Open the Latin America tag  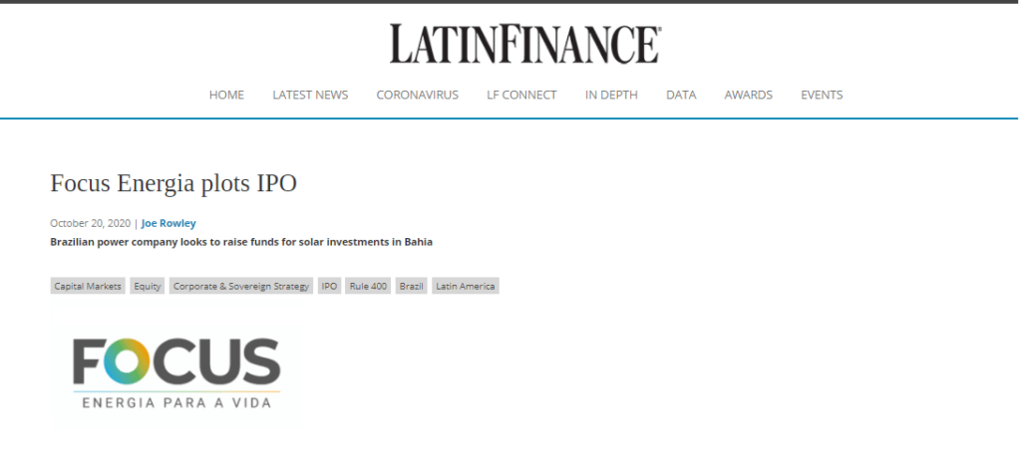(466, 286)
